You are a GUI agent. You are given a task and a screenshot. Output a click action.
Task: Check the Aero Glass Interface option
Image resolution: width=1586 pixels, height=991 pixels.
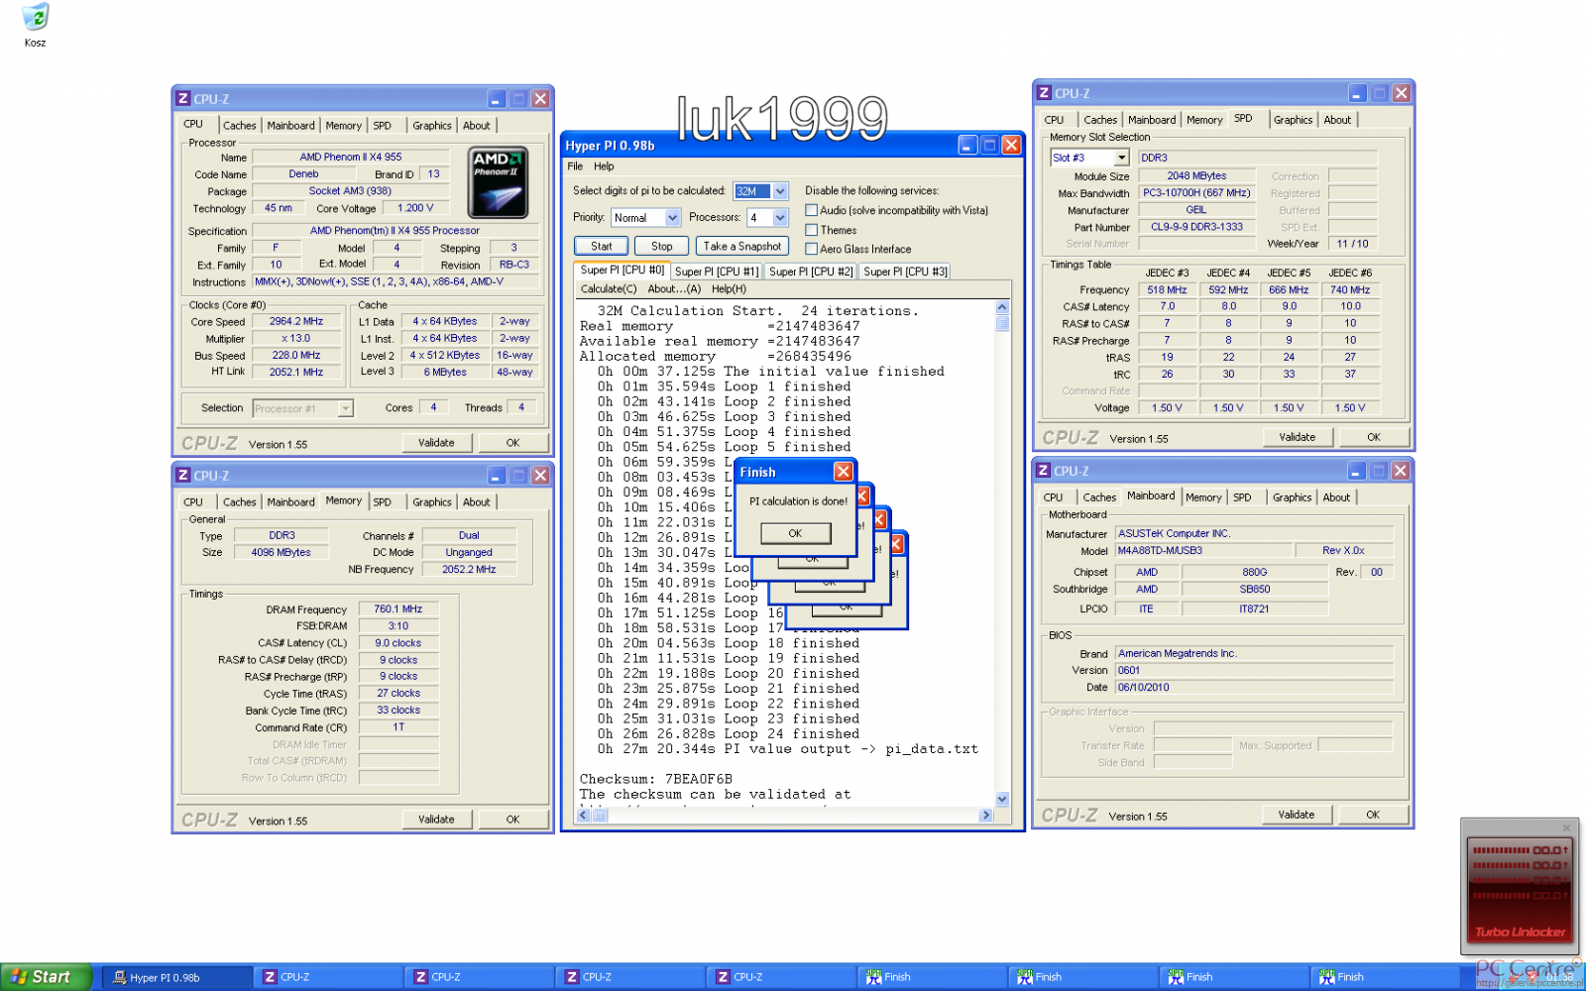click(812, 249)
